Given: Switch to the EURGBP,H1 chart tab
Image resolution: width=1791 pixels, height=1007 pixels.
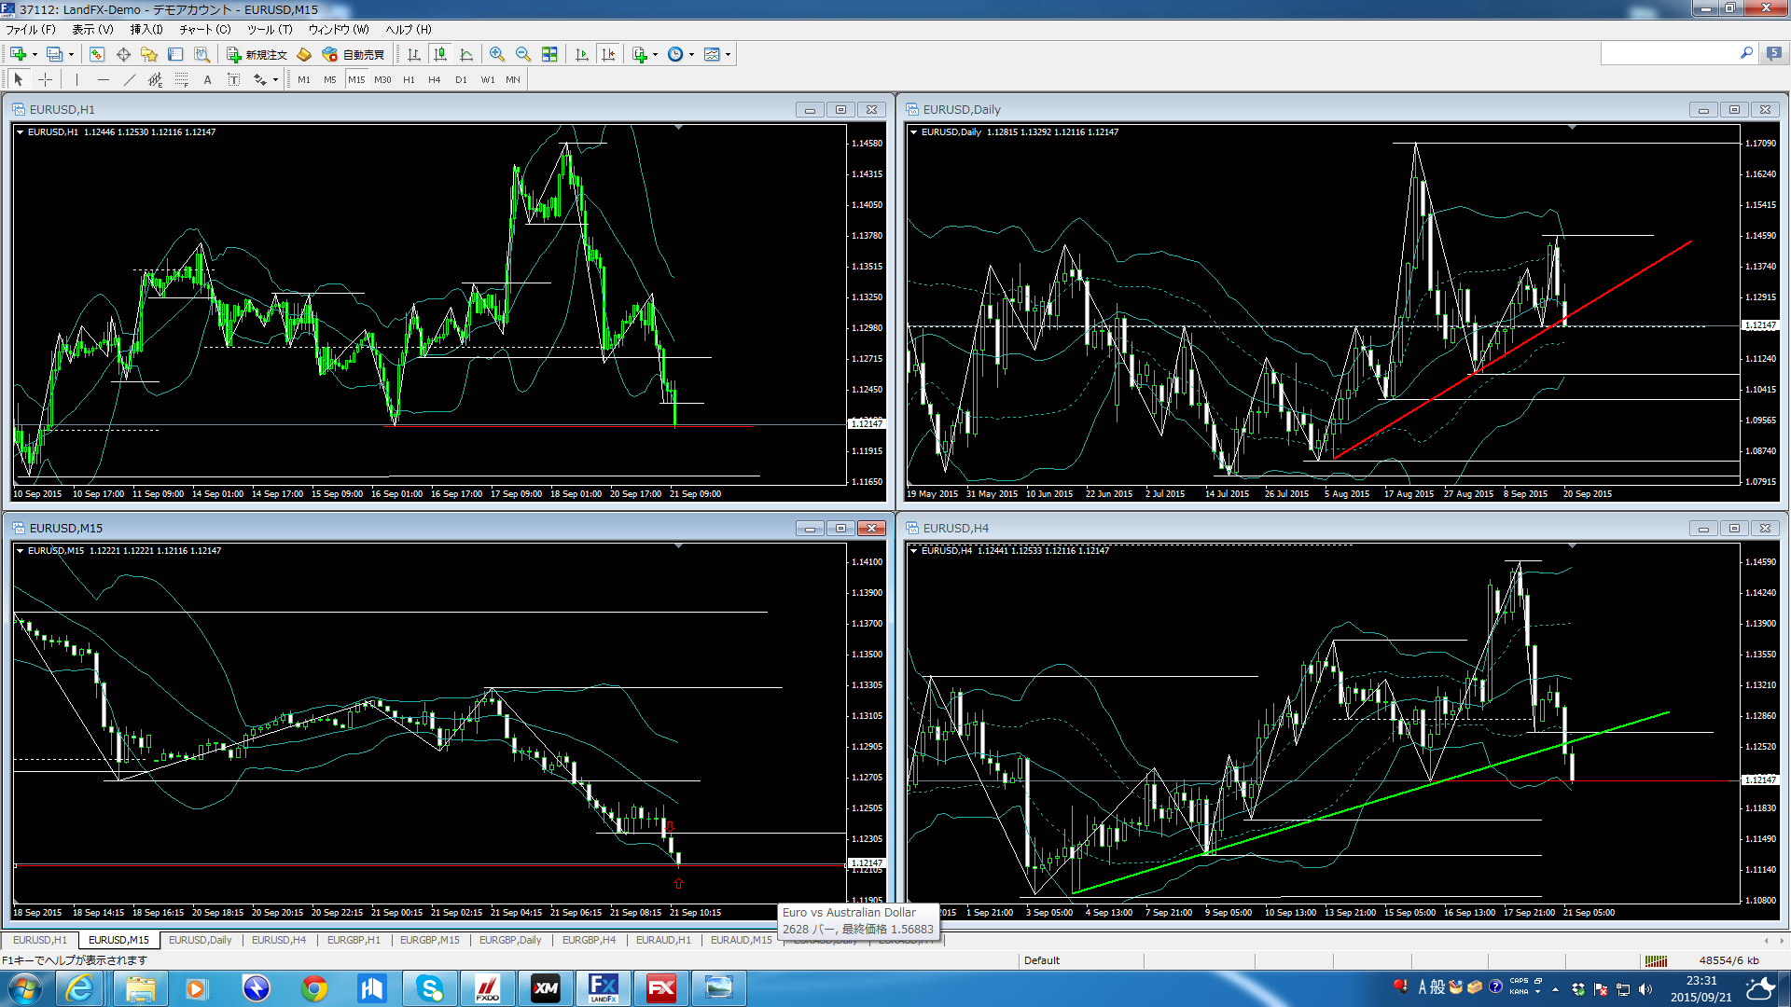Looking at the screenshot, I should [354, 940].
